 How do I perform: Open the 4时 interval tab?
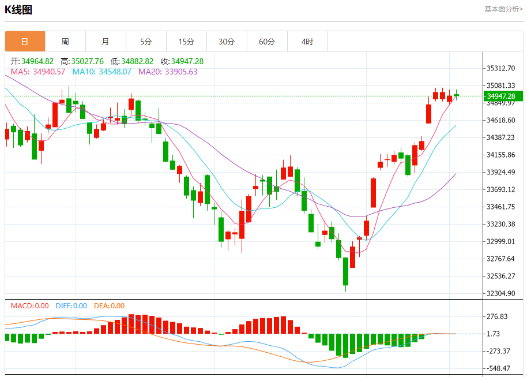click(307, 42)
